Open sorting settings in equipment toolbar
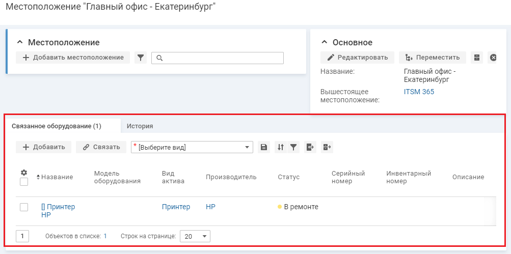This screenshot has height=254, width=511. pyautogui.click(x=280, y=147)
